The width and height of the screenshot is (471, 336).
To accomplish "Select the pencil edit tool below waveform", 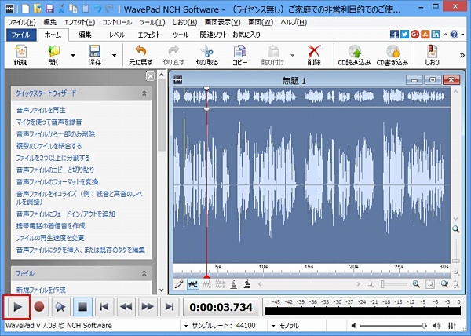I will click(179, 284).
